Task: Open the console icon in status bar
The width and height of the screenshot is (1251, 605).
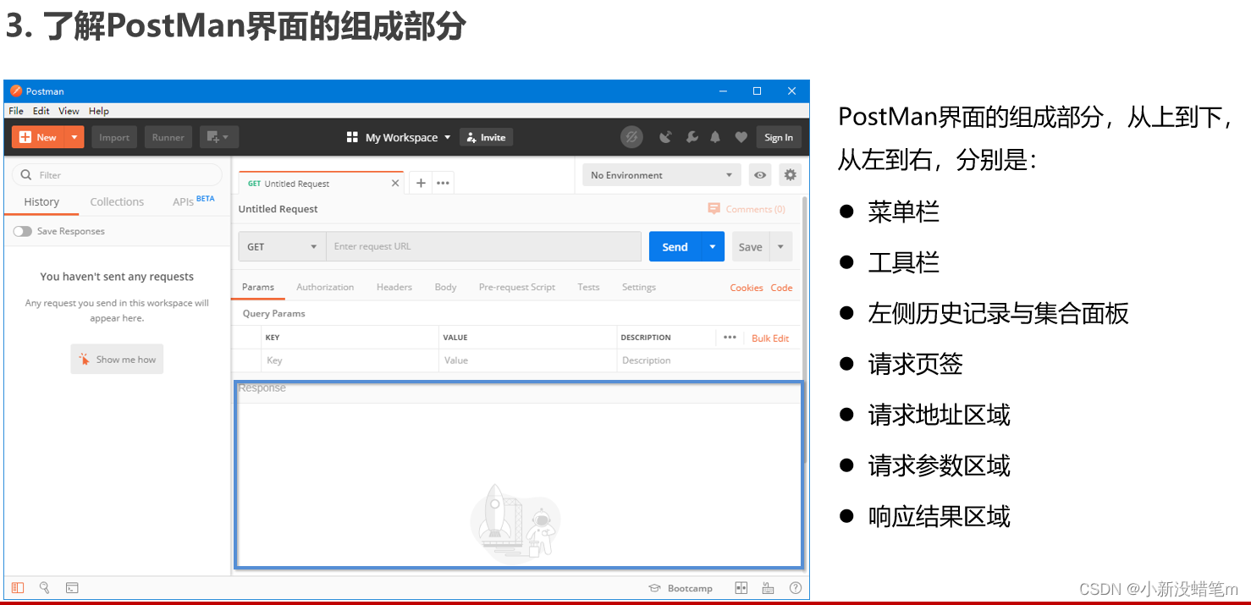Action: [x=72, y=587]
